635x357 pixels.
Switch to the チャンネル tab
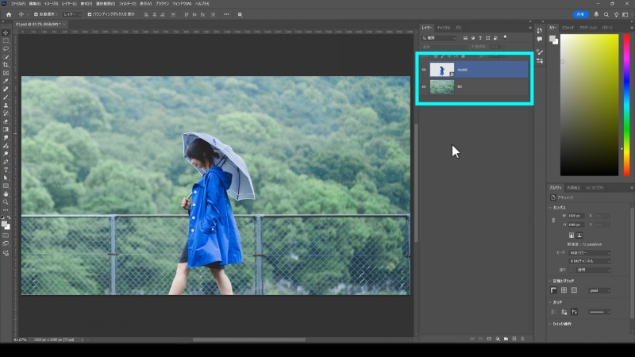click(444, 27)
